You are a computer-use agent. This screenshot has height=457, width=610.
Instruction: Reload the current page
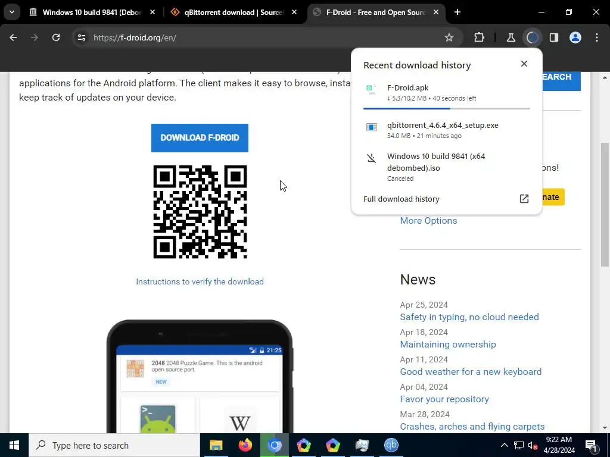[56, 37]
